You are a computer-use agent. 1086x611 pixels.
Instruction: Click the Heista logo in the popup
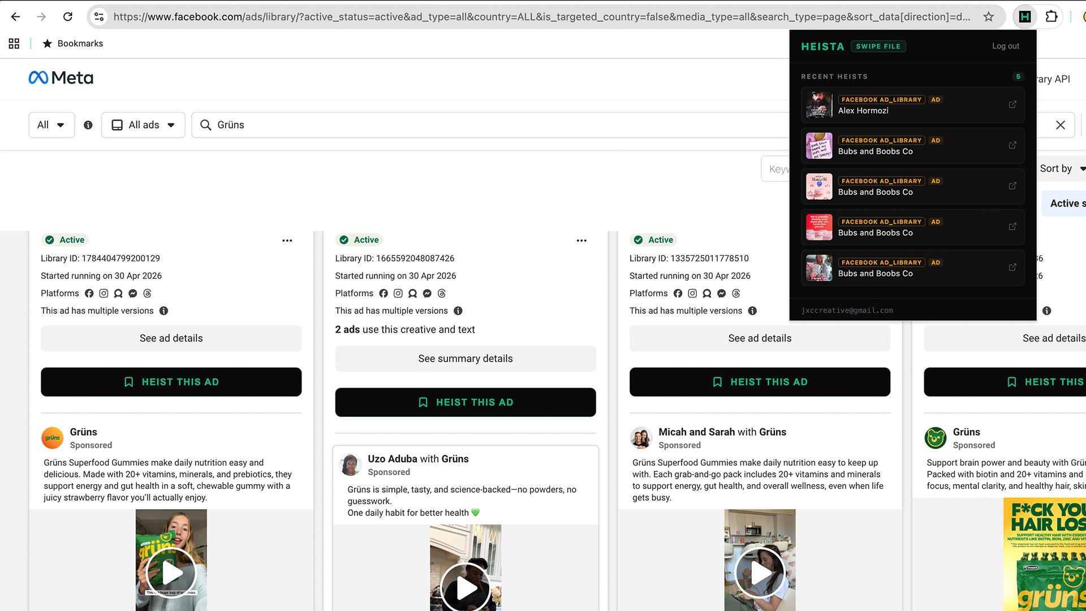point(822,46)
